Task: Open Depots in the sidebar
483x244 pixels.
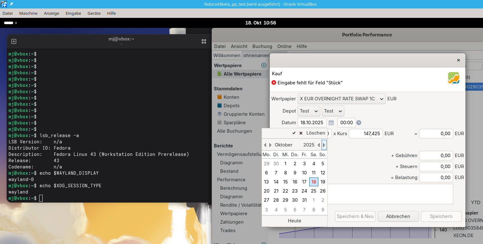Action: [231, 106]
